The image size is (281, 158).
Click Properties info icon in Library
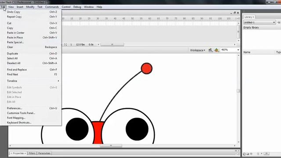point(251,154)
